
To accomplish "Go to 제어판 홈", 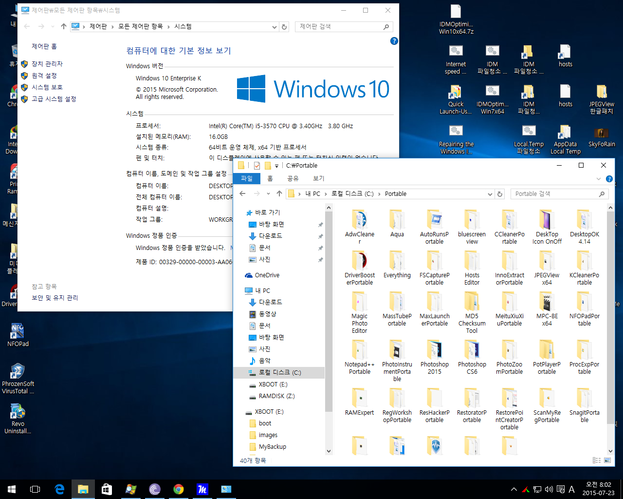I will click(44, 46).
